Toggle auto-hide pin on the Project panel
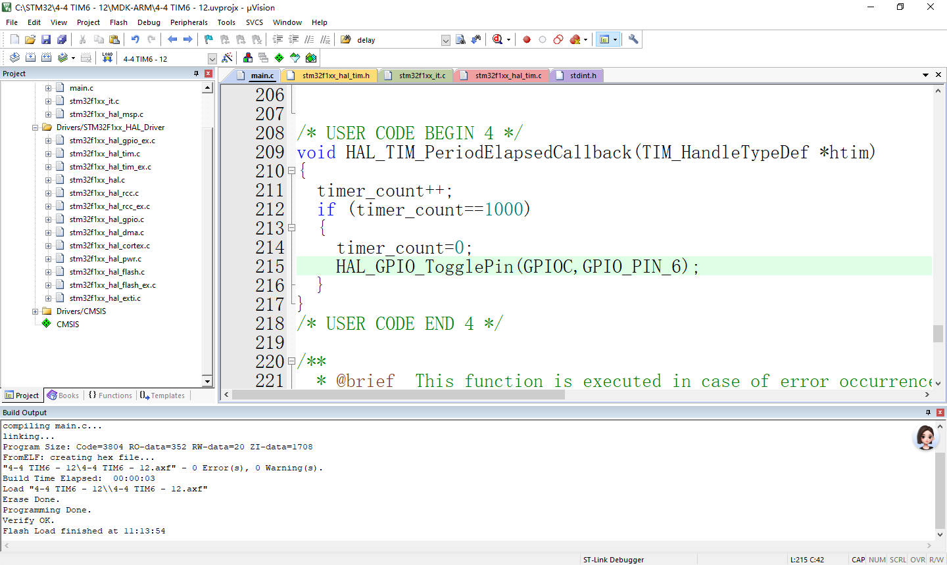 pyautogui.click(x=196, y=74)
